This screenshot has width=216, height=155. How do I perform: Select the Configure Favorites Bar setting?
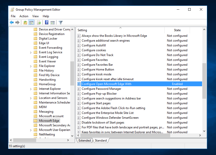point(97,65)
